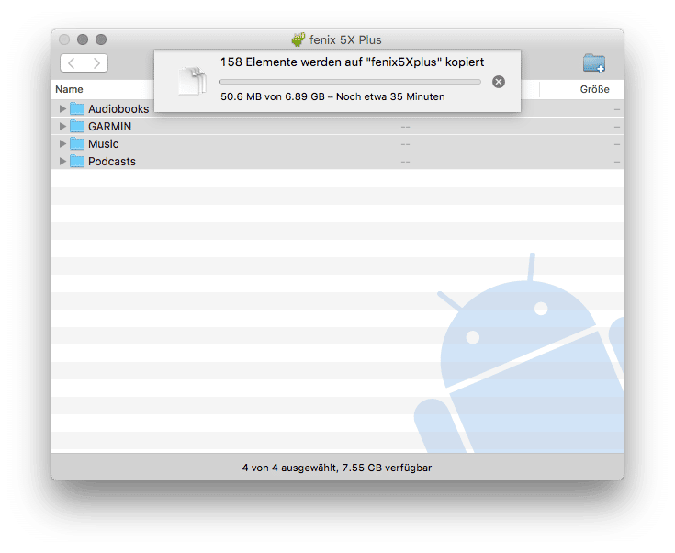The image size is (675, 553).
Task: Select the Podcasts folder icon
Action: (x=77, y=161)
